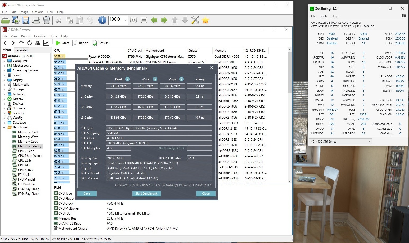This screenshot has height=243, width=409.
Task: Click the ZenTimings camera screenshot icon
Action: [403, 16]
